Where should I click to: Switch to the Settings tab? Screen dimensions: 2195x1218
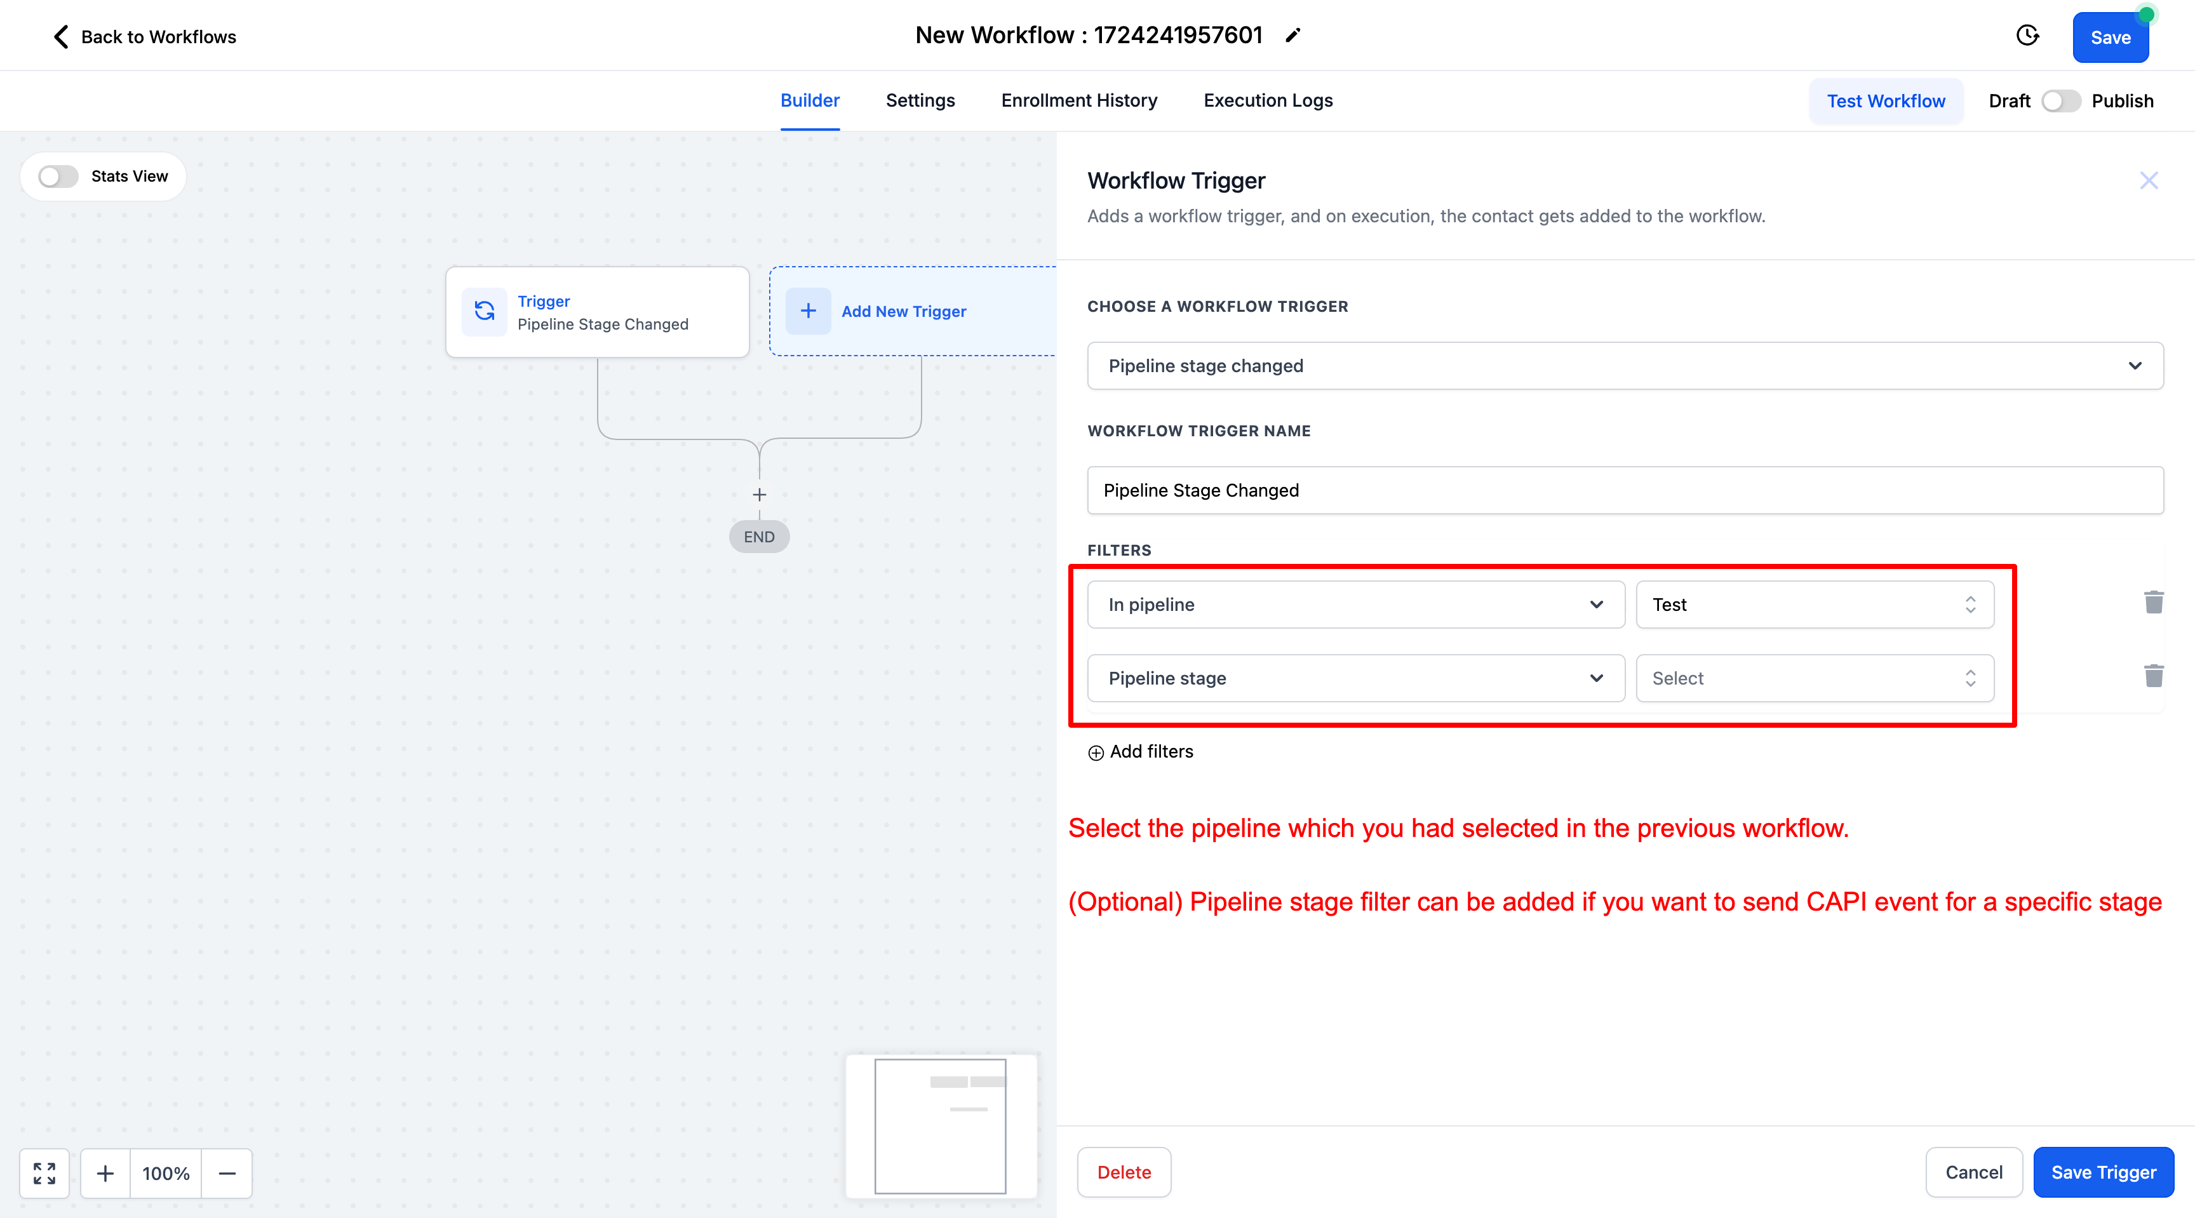tap(920, 100)
